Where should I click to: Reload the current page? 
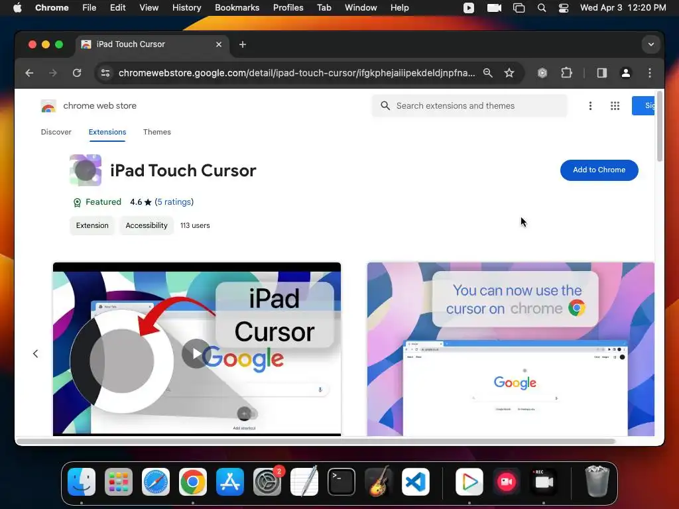click(77, 73)
